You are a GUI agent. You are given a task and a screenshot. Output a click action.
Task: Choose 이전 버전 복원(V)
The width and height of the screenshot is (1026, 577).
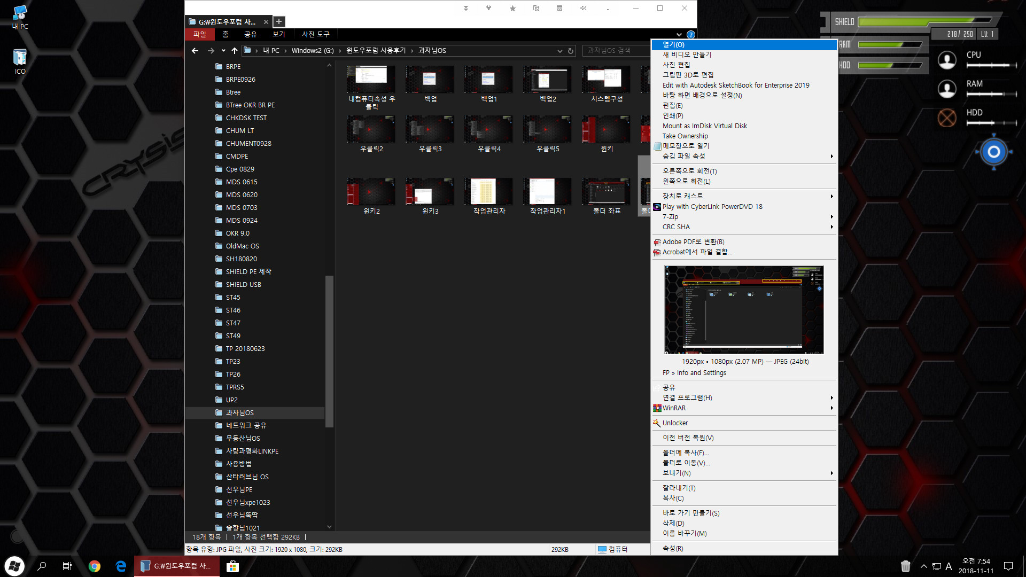point(744,438)
